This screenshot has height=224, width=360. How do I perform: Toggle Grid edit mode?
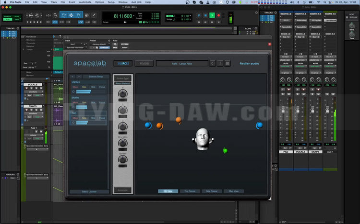(17, 20)
